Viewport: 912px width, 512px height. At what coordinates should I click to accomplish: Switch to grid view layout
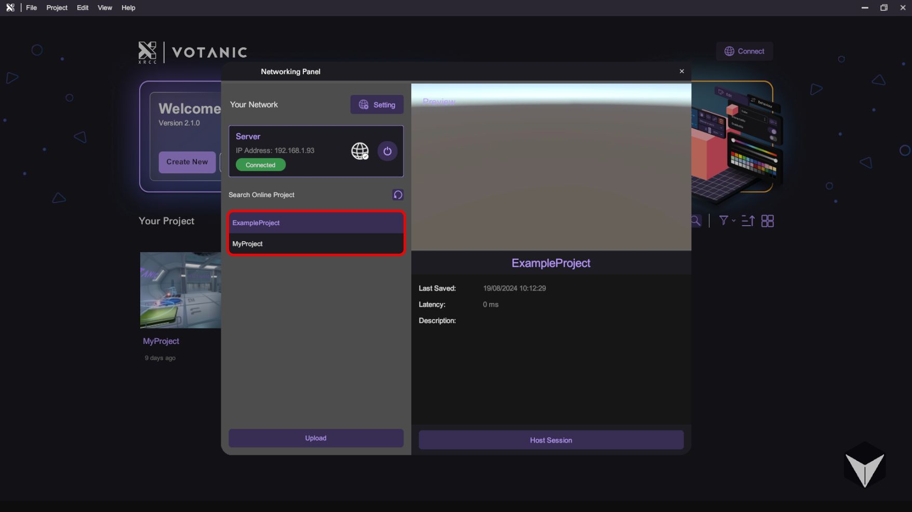point(767,221)
